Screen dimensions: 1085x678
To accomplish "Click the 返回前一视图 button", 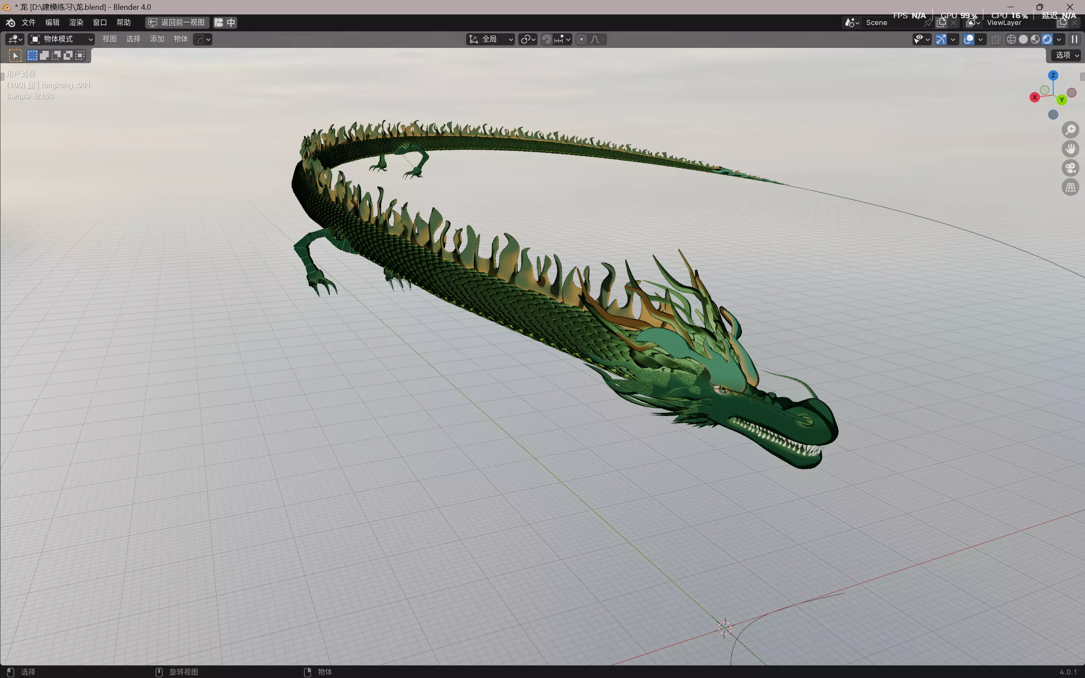I will [177, 22].
